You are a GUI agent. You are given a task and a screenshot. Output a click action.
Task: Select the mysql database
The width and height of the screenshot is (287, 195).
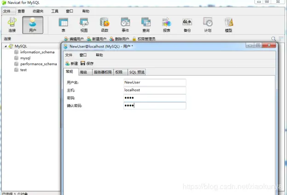pos(25,58)
